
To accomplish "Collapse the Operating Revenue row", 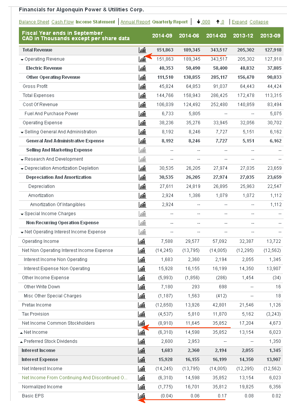I will 22,59.
